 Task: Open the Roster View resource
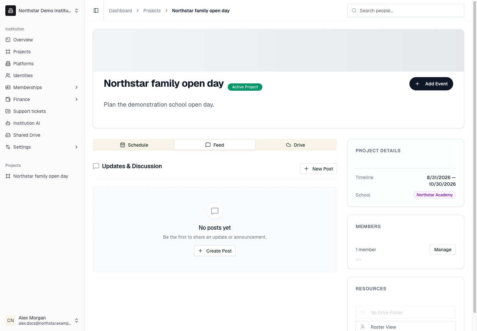click(x=405, y=327)
